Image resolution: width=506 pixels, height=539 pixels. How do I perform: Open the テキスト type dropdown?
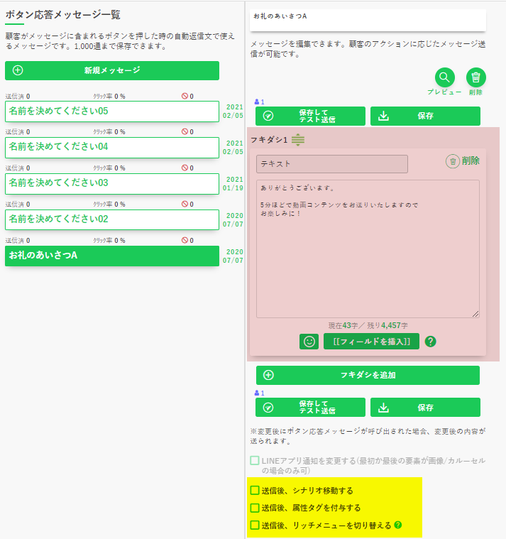coord(331,164)
